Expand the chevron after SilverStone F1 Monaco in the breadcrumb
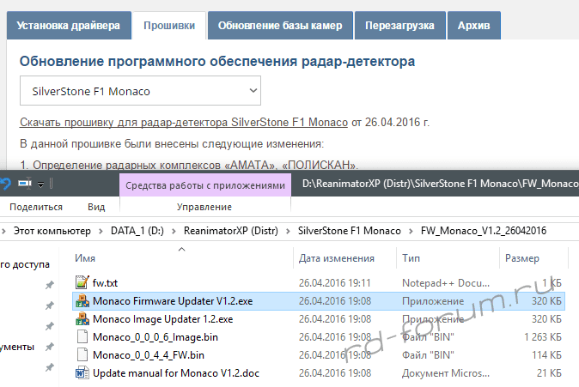 (411, 232)
